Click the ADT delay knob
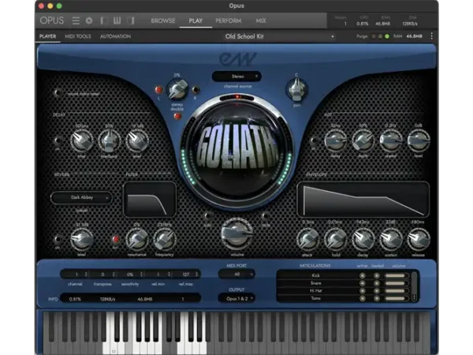473x355 pixels. pyautogui.click(x=336, y=140)
